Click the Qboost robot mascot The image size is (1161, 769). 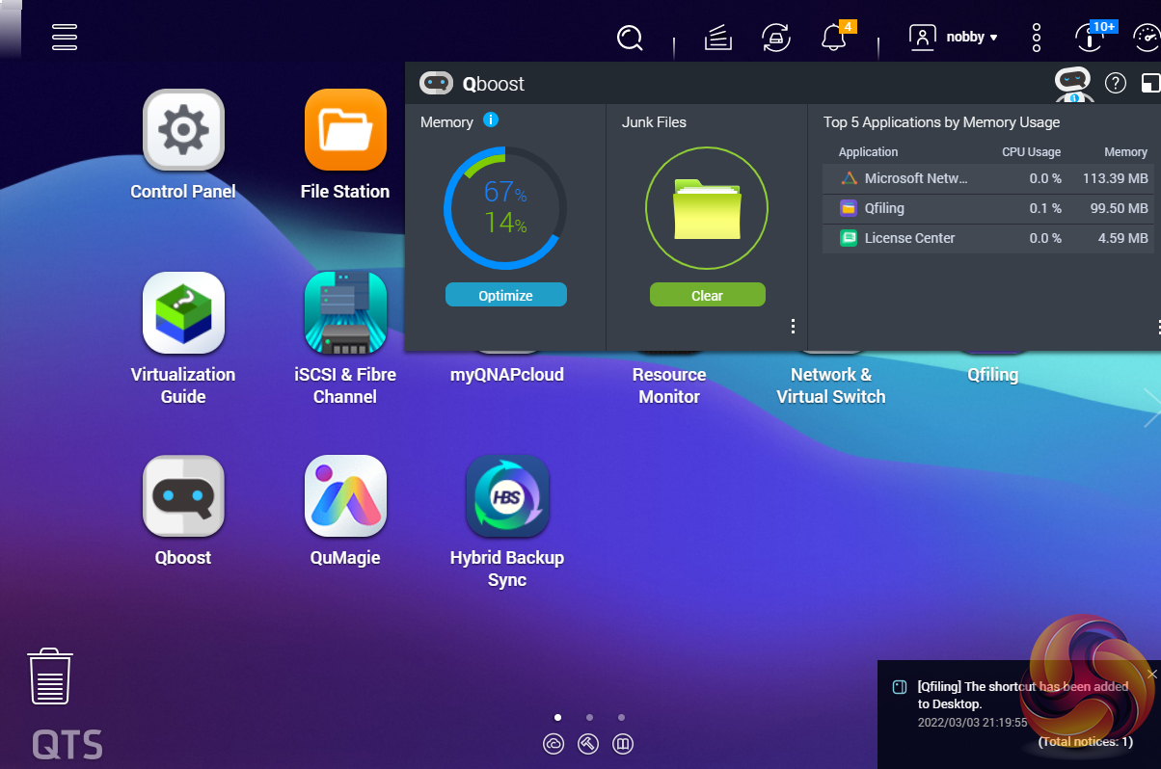(x=1072, y=85)
